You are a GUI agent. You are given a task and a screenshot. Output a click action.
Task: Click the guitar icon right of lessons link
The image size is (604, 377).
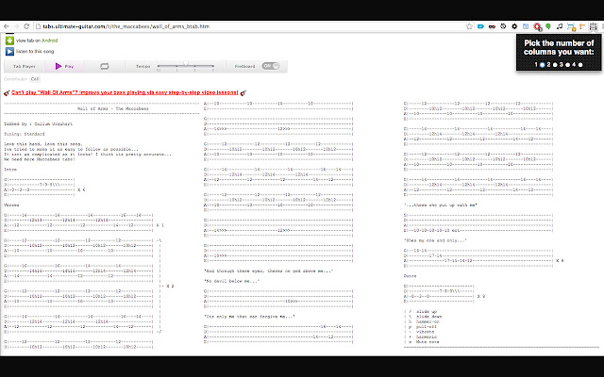click(x=243, y=92)
